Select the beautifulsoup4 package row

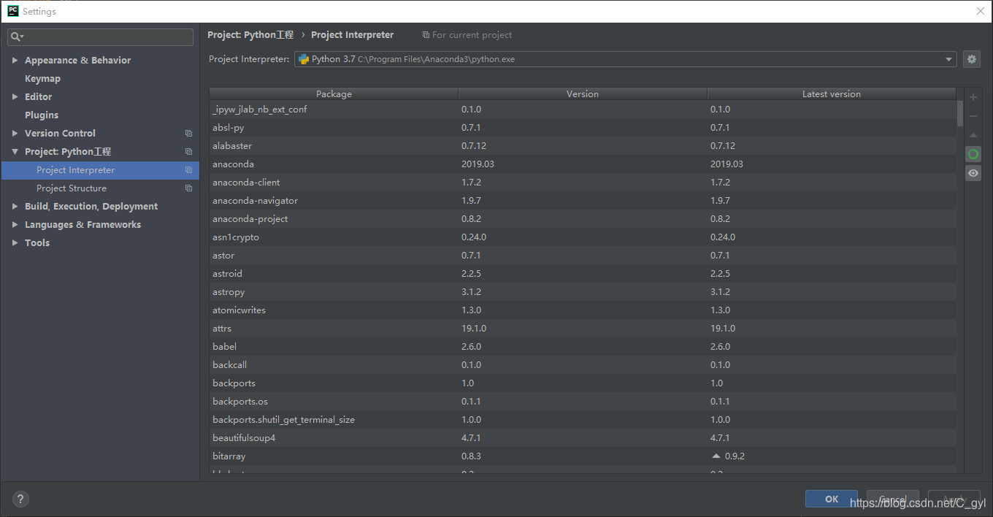583,438
